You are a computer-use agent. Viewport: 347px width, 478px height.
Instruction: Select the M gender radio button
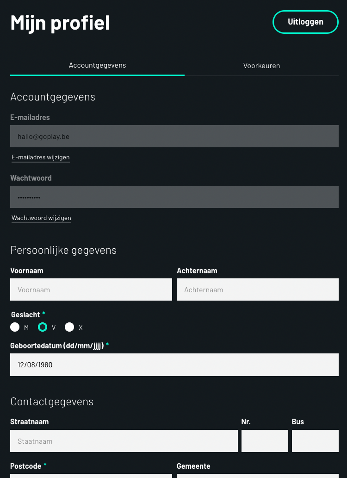click(15, 327)
